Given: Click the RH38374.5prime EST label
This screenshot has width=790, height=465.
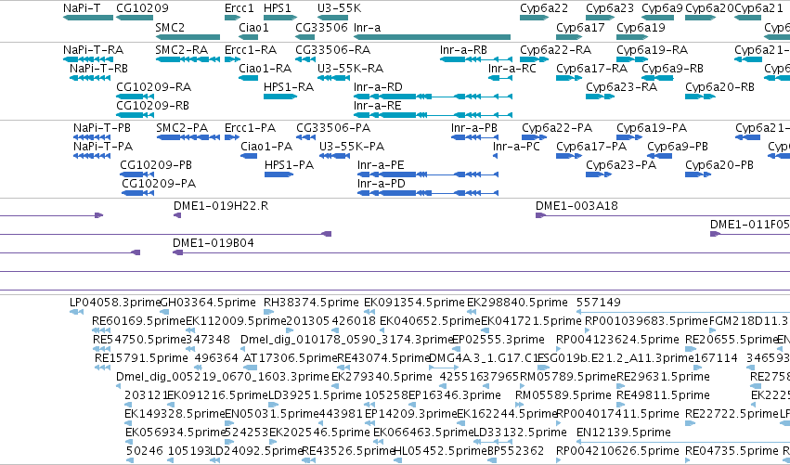Looking at the screenshot, I should click(x=311, y=303).
